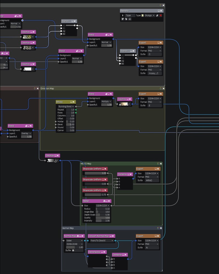Open the Running Bond pattern dropdown
Screen dimensions: 219x274
(66, 106)
